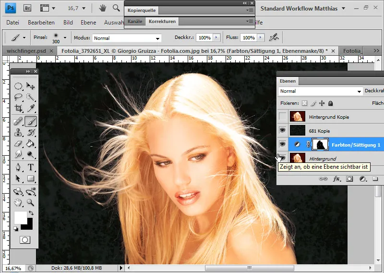Open the Datei menu

tap(13, 22)
